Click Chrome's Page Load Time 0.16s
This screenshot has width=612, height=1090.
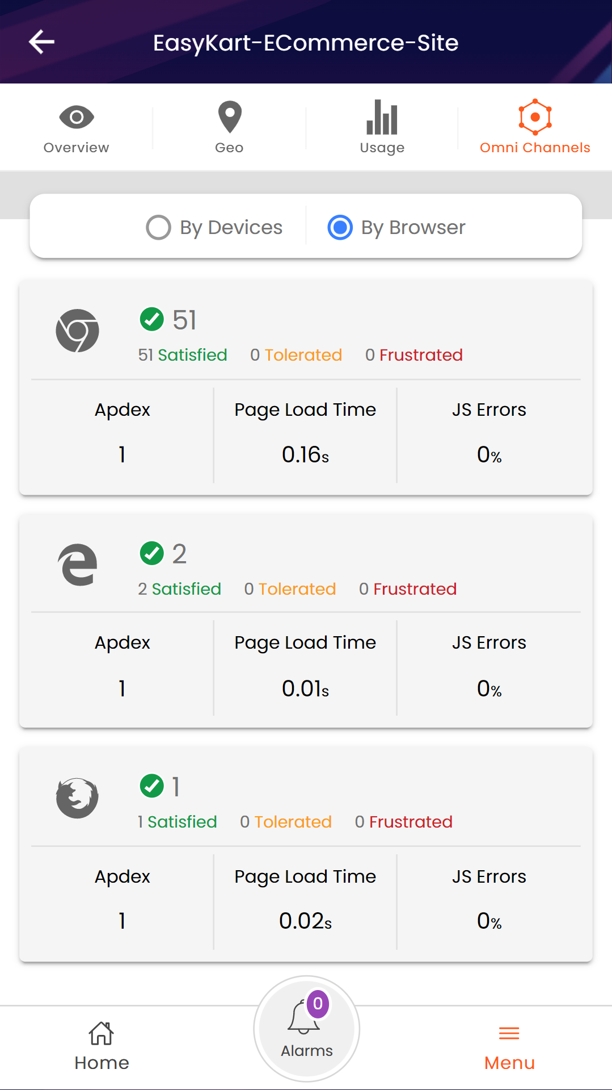[305, 454]
